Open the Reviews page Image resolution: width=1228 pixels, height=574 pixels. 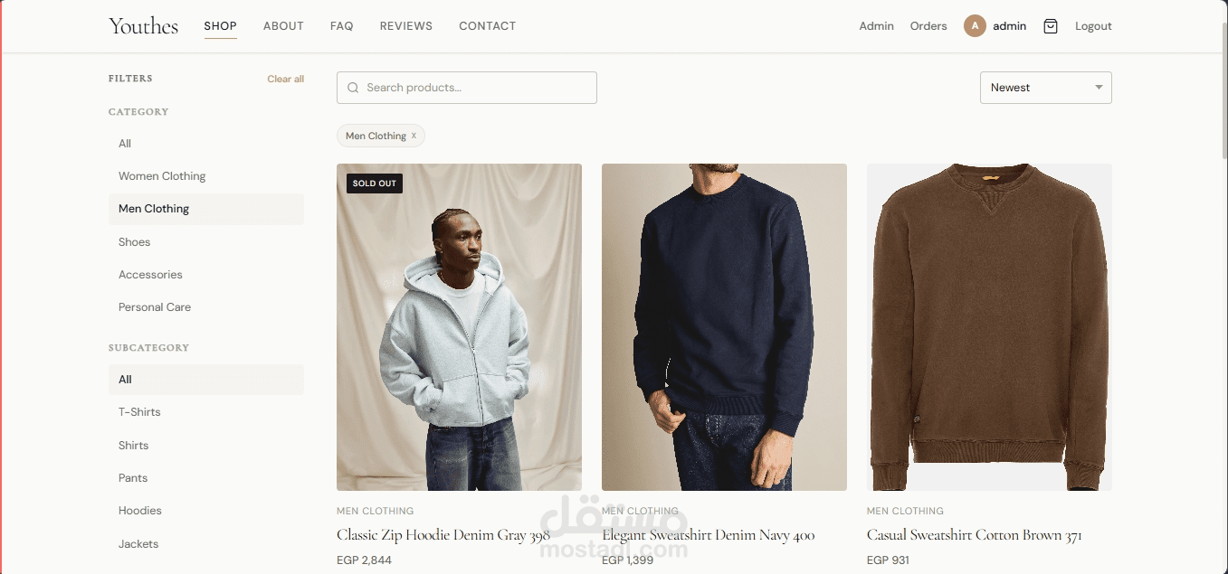coord(406,26)
